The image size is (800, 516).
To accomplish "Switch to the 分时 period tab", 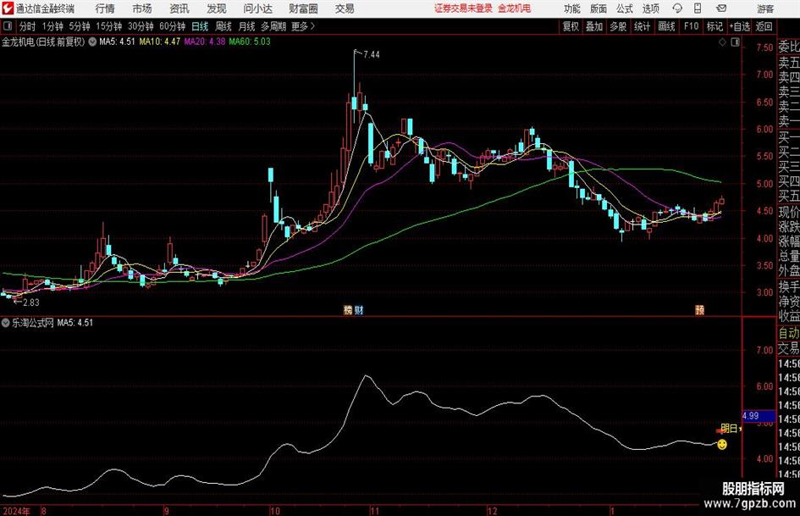I will (27, 26).
